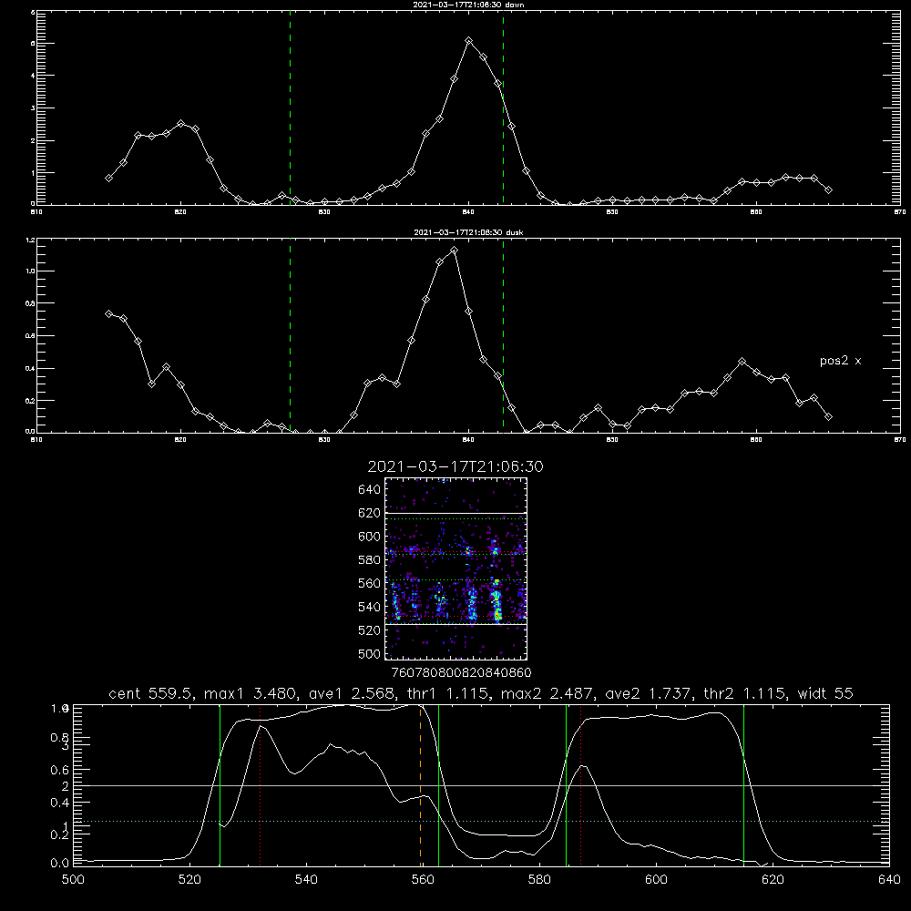911x911 pixels.
Task: Select the 'pos2 x' label
Action: (840, 361)
